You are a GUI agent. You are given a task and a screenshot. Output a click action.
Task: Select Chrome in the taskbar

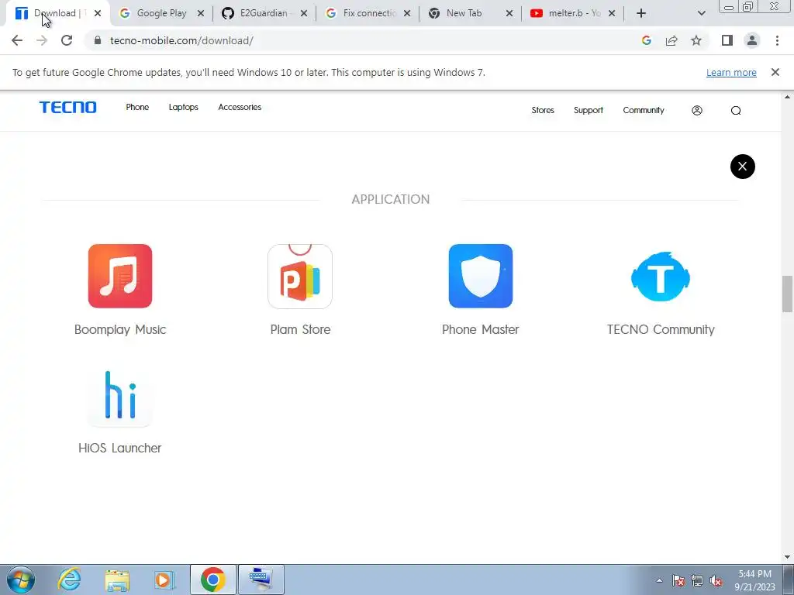pos(212,580)
